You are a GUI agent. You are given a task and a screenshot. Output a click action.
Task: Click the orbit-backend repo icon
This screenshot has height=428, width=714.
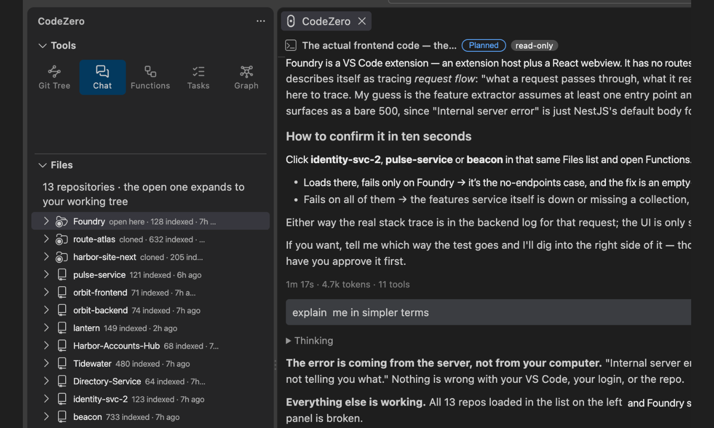62,310
